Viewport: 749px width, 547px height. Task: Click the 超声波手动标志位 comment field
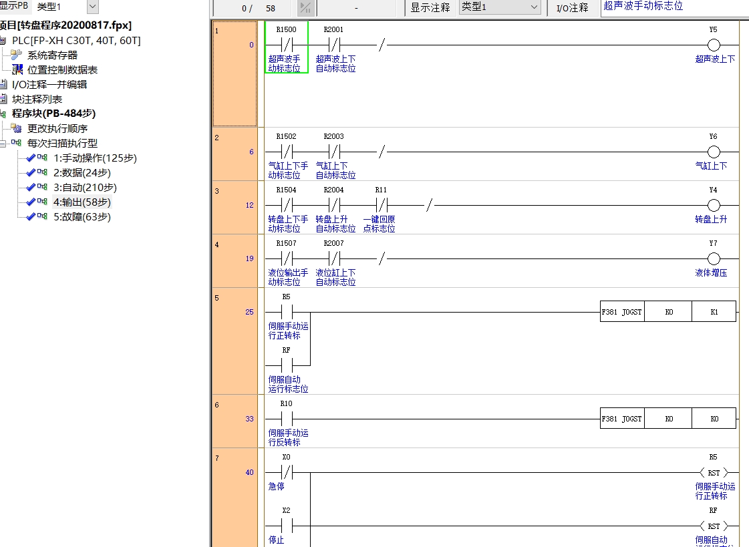pos(674,7)
